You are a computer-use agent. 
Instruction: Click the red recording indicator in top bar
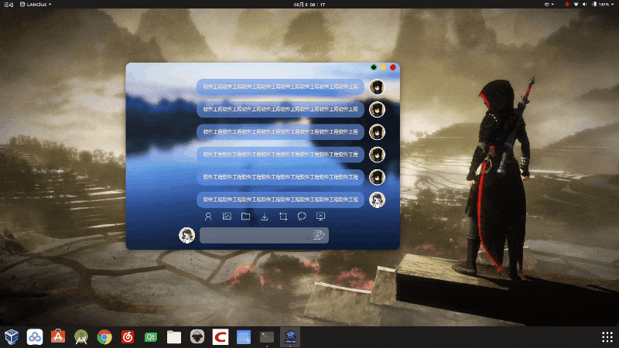(x=567, y=5)
